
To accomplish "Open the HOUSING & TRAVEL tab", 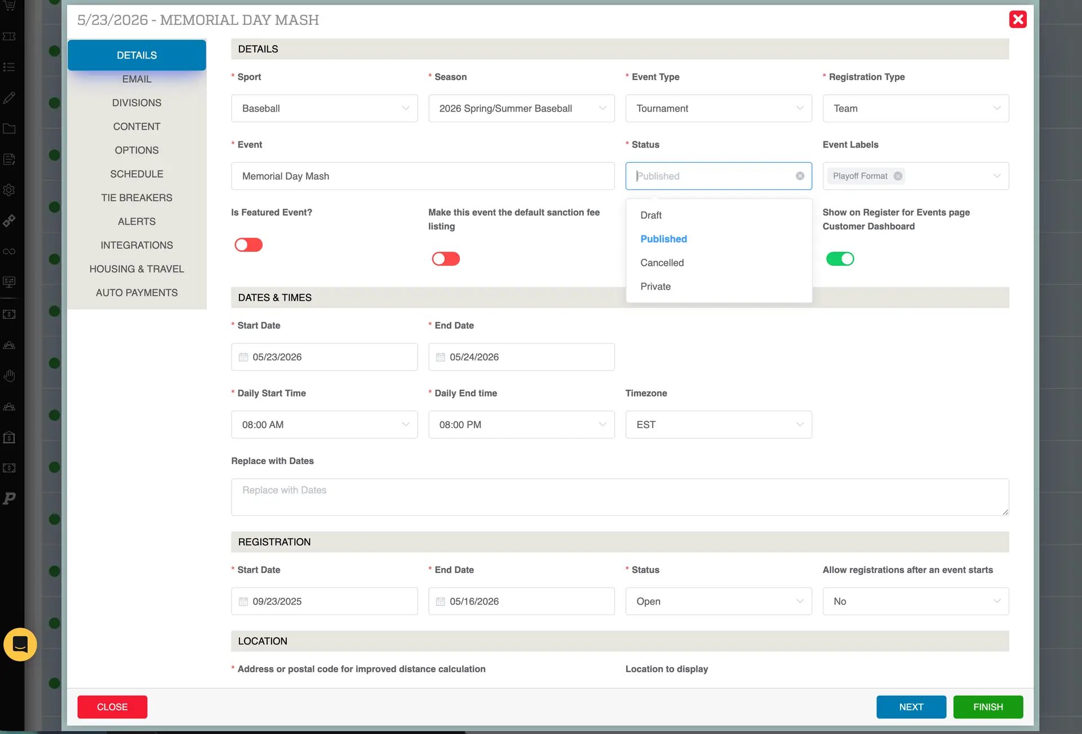I will tap(137, 269).
